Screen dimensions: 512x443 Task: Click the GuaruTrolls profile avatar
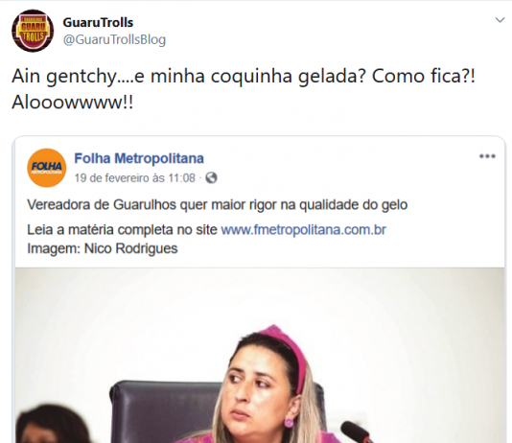pos(33,31)
